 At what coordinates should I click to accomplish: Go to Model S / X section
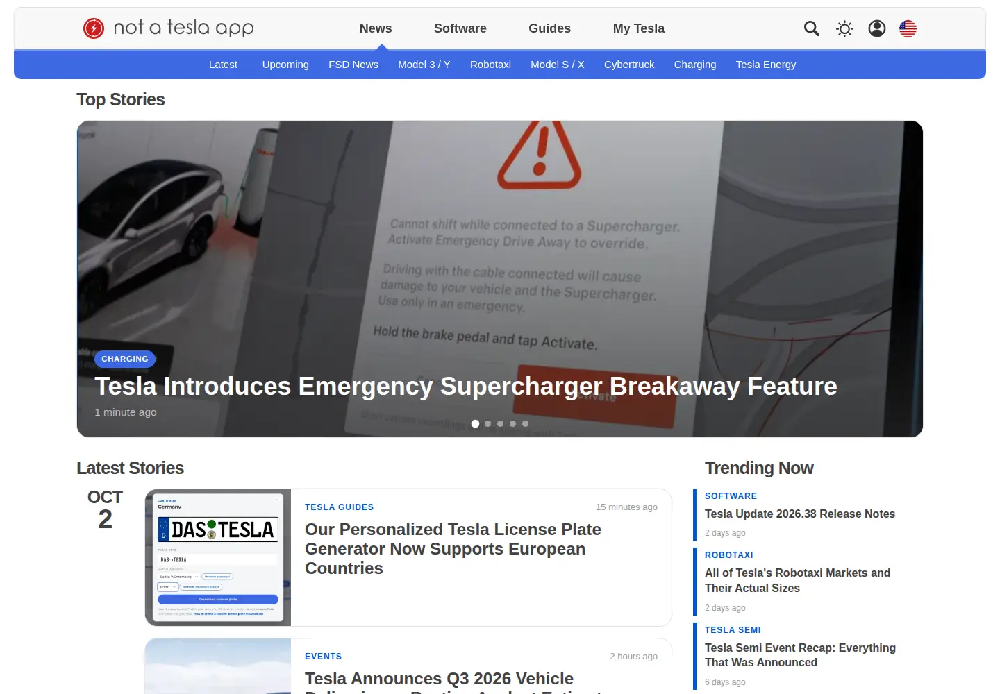[558, 65]
